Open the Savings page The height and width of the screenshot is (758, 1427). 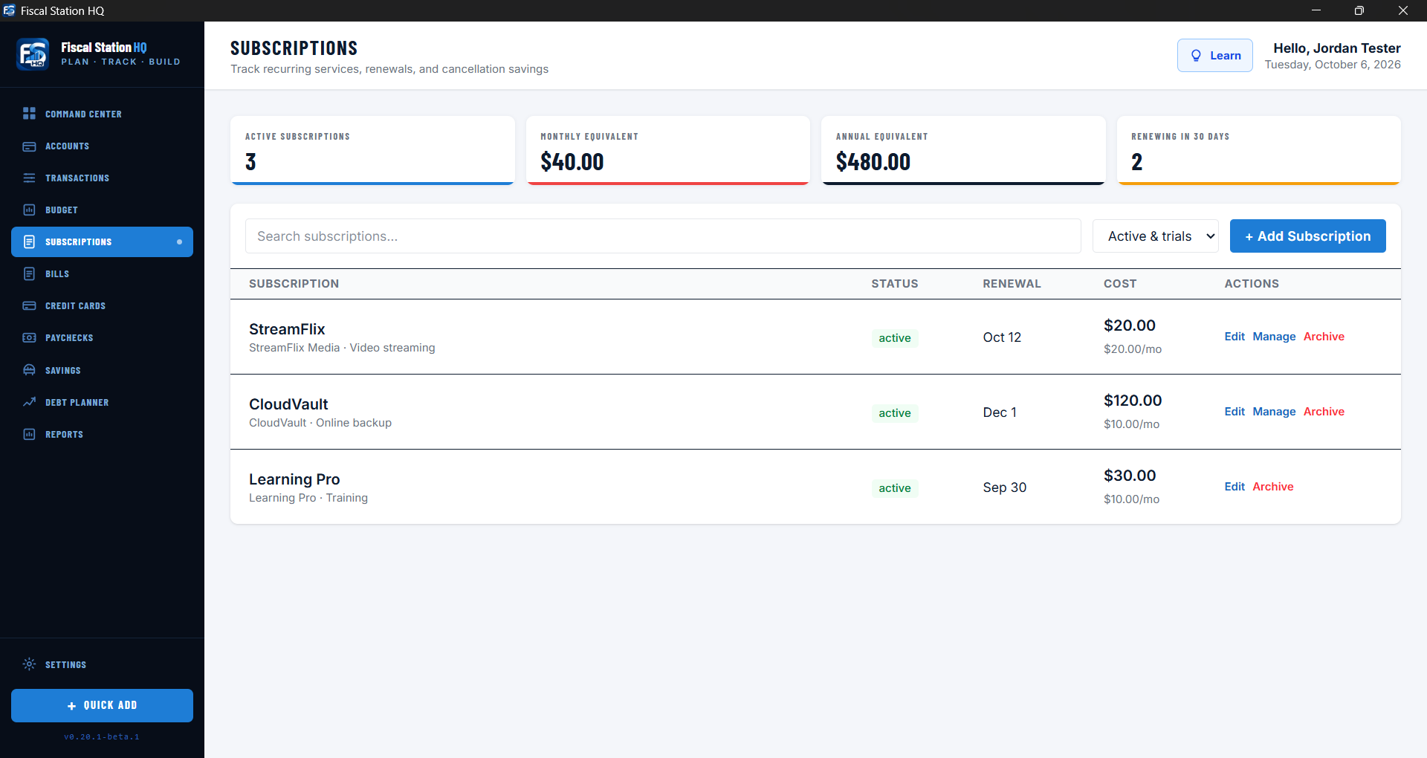click(62, 371)
